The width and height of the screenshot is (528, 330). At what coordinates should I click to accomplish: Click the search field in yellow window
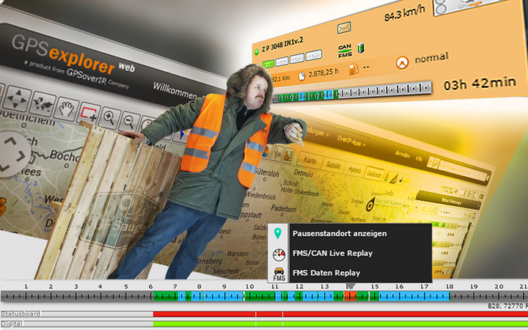(463, 170)
